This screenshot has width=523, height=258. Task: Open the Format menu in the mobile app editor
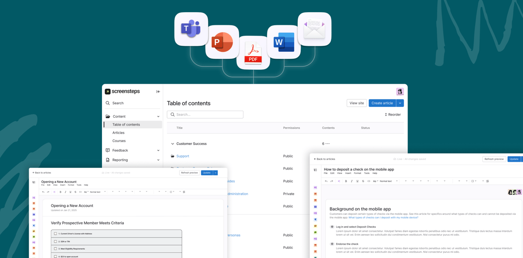pos(357,173)
